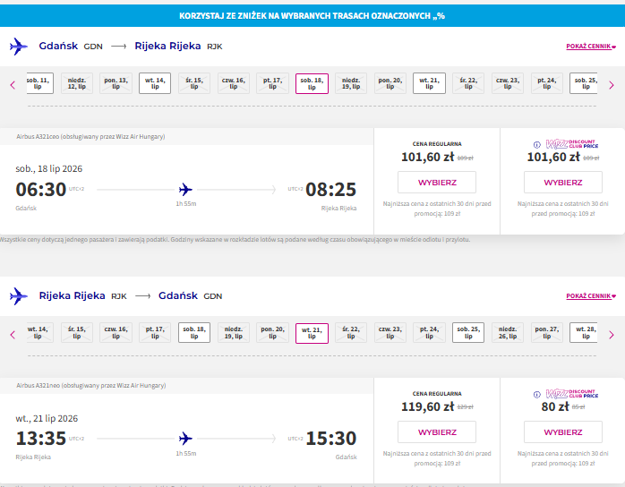
Task: Select return date wt. 21 lip
Action: click(x=312, y=333)
